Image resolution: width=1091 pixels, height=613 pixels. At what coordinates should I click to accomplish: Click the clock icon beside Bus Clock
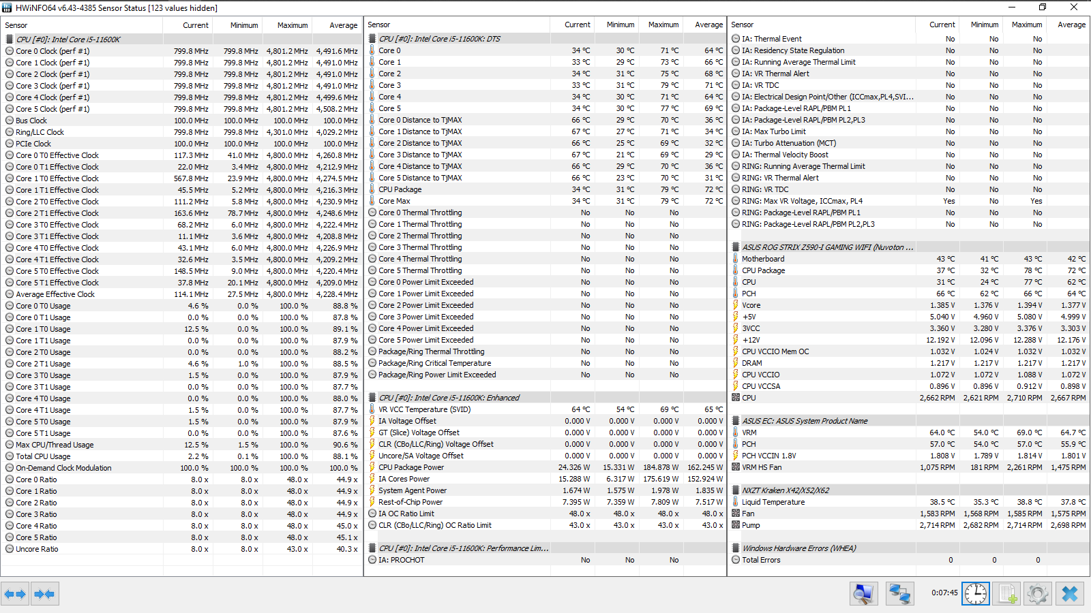tap(10, 121)
